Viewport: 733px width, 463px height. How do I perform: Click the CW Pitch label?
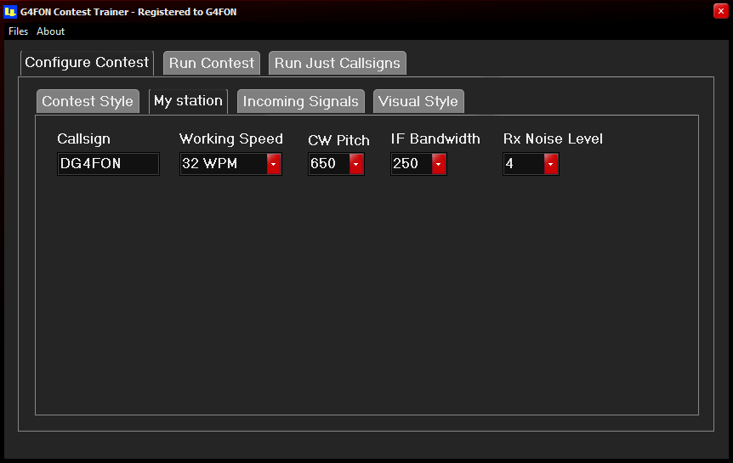pyautogui.click(x=338, y=139)
